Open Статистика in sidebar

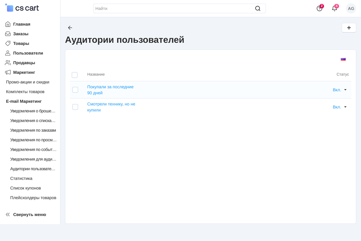point(21,178)
